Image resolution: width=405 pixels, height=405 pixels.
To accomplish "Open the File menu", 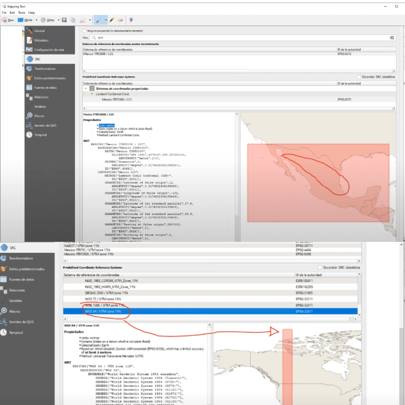I will (4, 13).
